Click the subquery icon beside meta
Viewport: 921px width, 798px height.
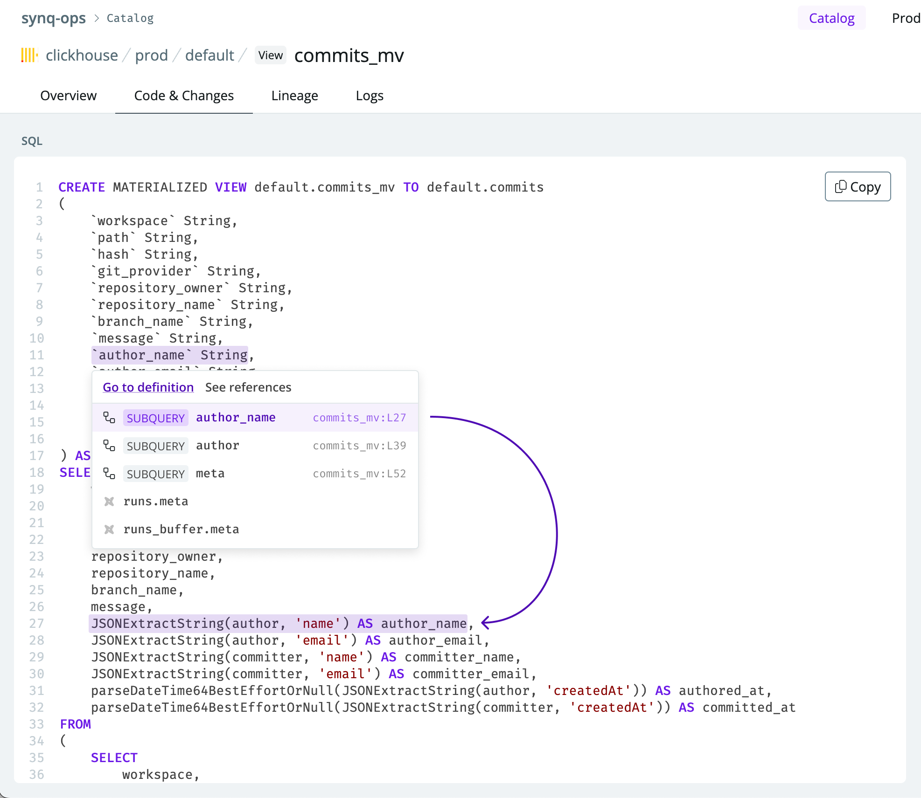click(x=109, y=474)
